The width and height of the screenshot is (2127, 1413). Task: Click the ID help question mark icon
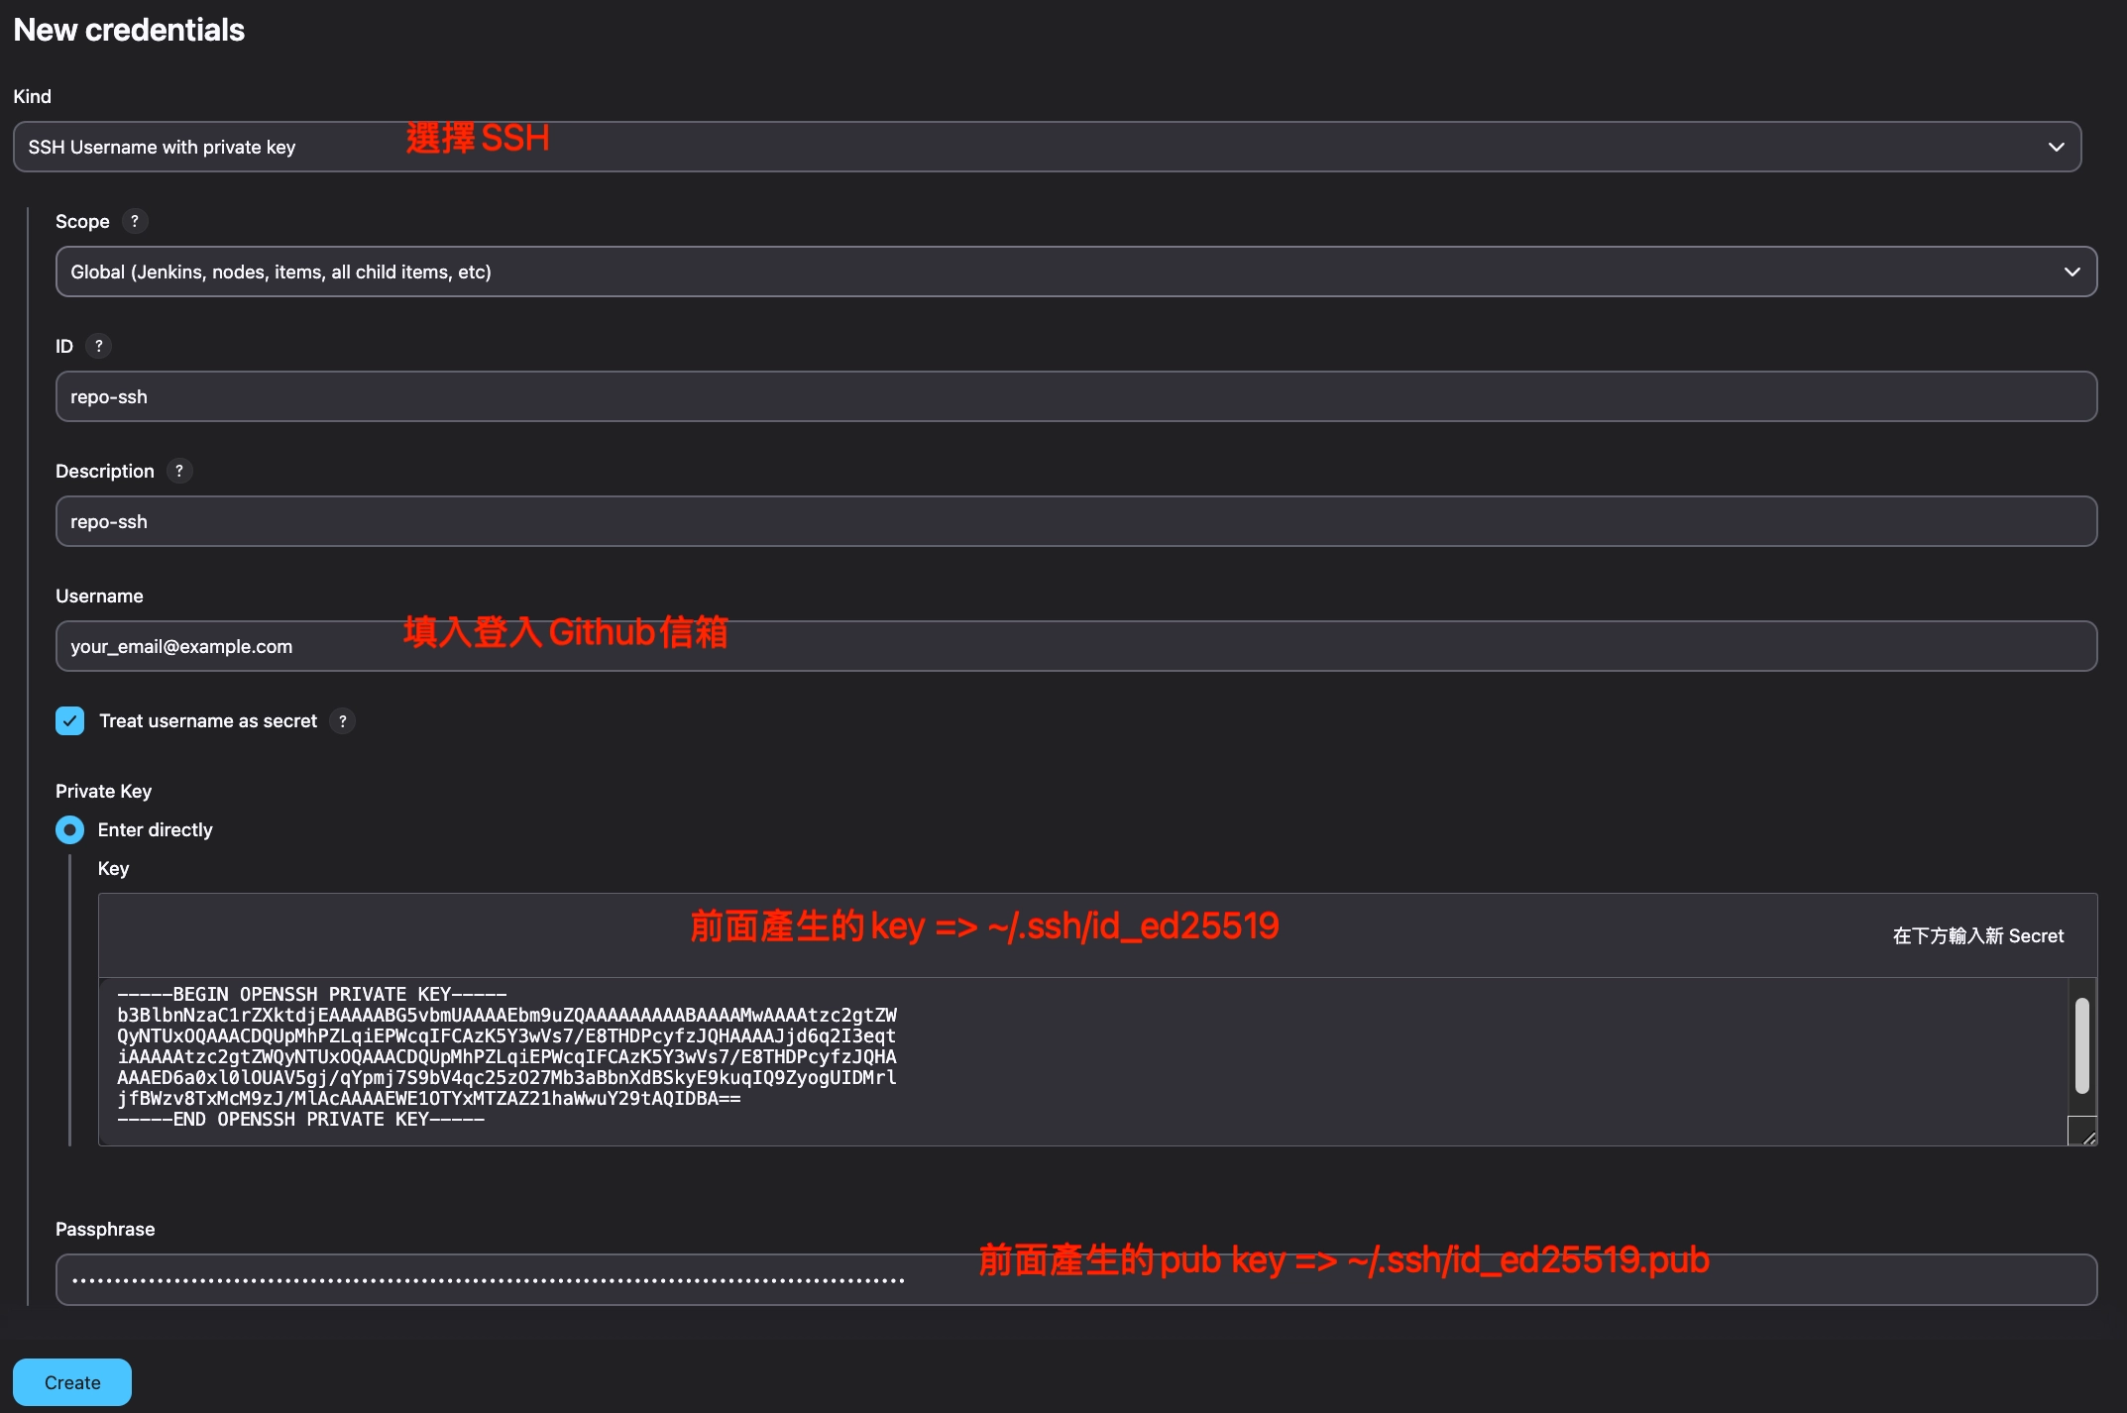pos(98,346)
